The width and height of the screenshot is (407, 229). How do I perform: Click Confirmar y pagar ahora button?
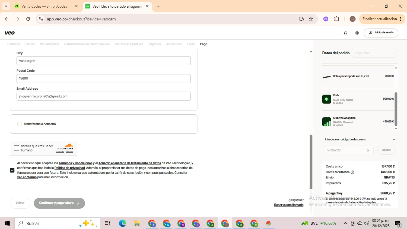point(59,203)
